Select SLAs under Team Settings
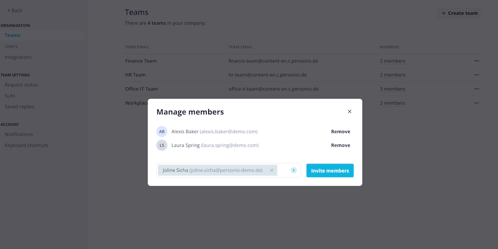 pos(10,96)
